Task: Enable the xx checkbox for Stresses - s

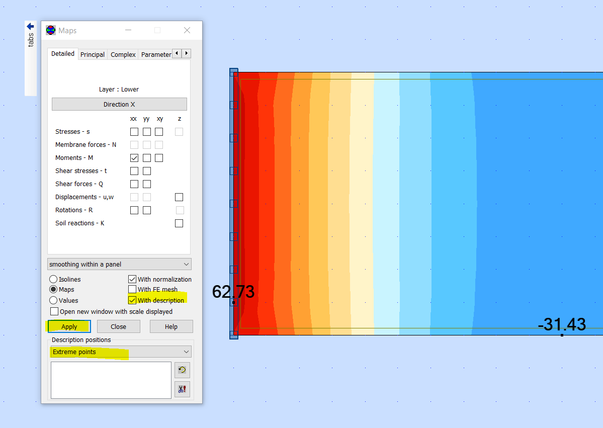Action: (134, 131)
